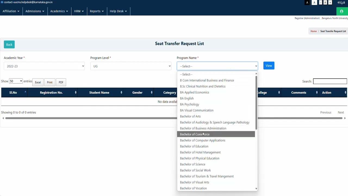
Task: Export table with Excel button
Action: coord(38,82)
